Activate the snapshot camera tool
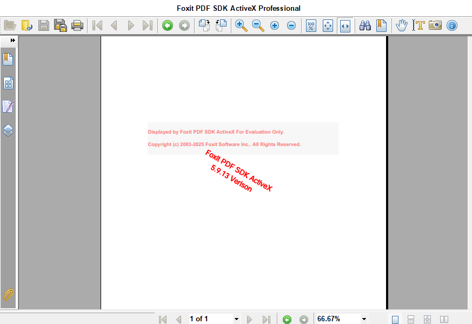 435,25
